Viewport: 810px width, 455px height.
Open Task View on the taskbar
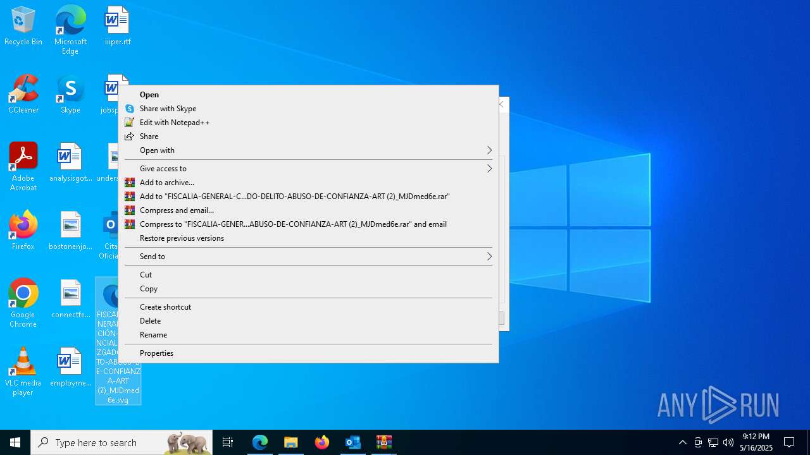pyautogui.click(x=228, y=442)
